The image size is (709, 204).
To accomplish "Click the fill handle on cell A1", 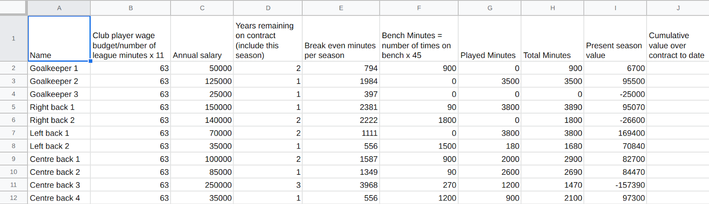I will 90,61.
